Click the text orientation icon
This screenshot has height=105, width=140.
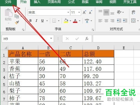[119, 12]
